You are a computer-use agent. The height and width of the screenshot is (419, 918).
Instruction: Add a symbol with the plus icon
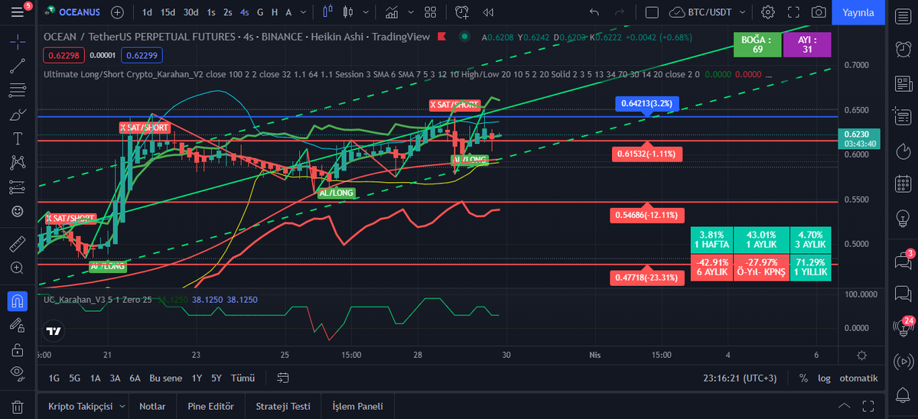coord(117,12)
